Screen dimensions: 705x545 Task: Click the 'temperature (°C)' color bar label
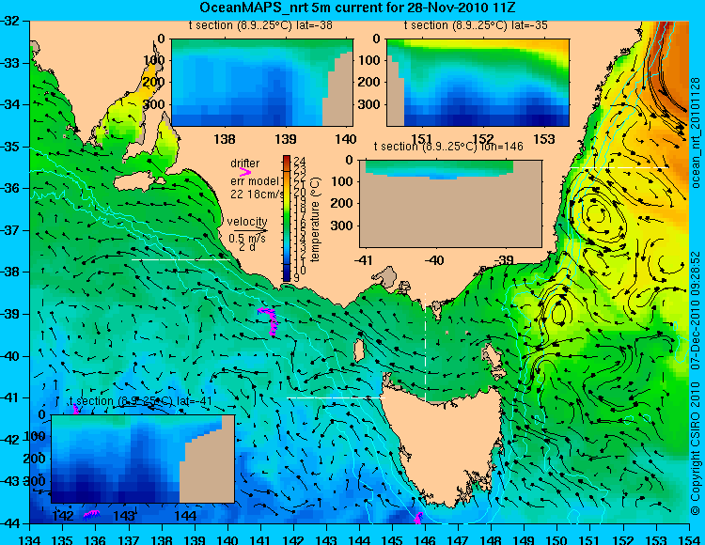315,219
